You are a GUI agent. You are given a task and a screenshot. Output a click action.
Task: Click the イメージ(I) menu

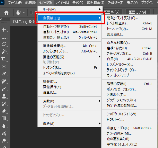pos(45,2)
